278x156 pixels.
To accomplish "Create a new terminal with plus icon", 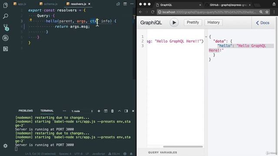I will click(x=99, y=111).
